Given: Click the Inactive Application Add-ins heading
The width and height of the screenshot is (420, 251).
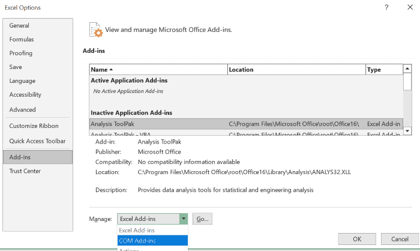Looking at the screenshot, I should [x=131, y=113].
